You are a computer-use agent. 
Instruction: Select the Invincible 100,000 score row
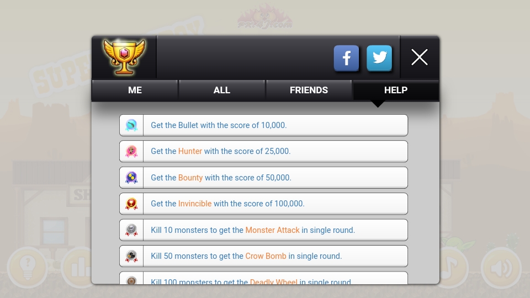click(264, 204)
